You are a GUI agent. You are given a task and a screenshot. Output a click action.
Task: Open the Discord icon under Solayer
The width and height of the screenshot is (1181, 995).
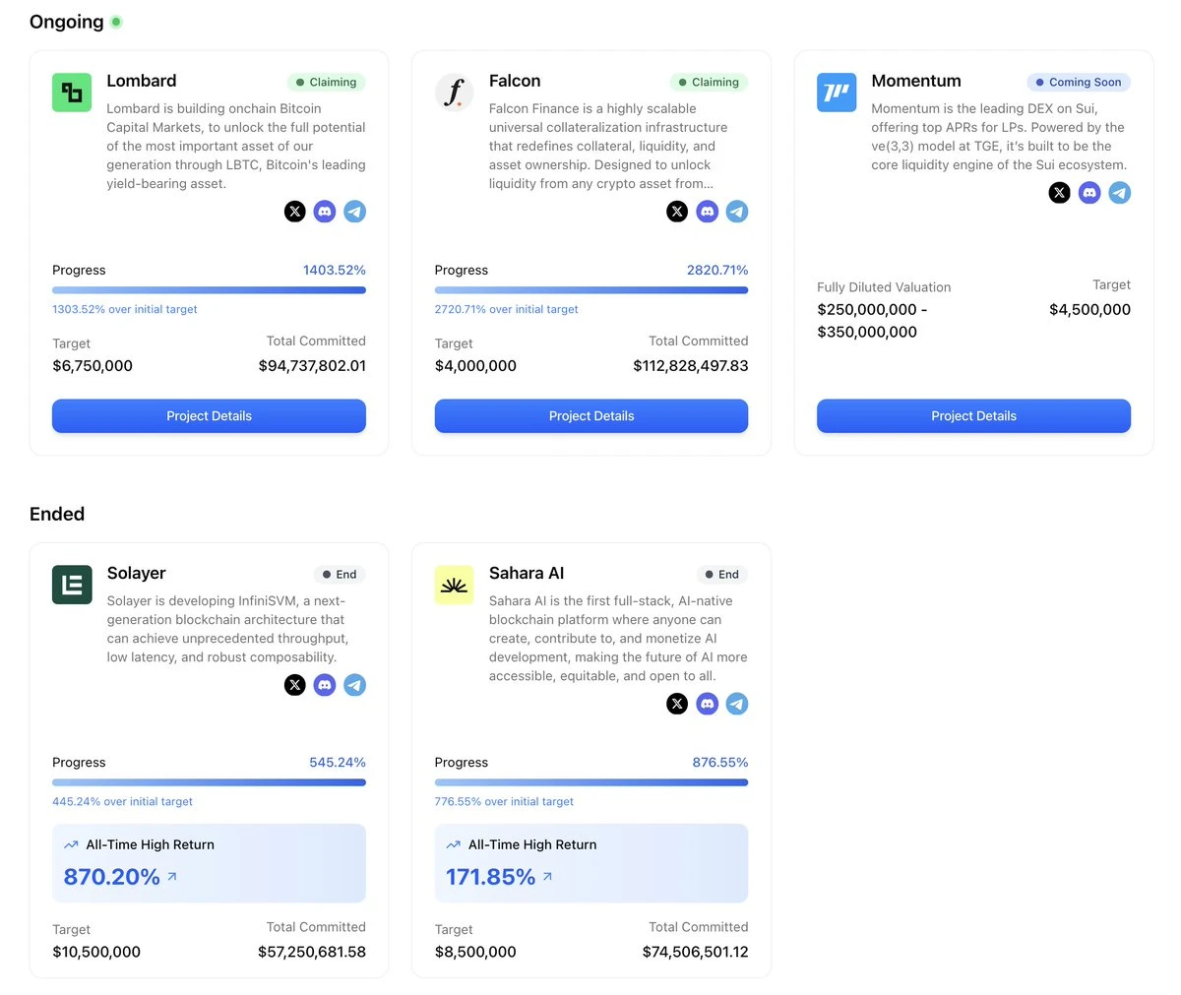[x=325, y=684]
